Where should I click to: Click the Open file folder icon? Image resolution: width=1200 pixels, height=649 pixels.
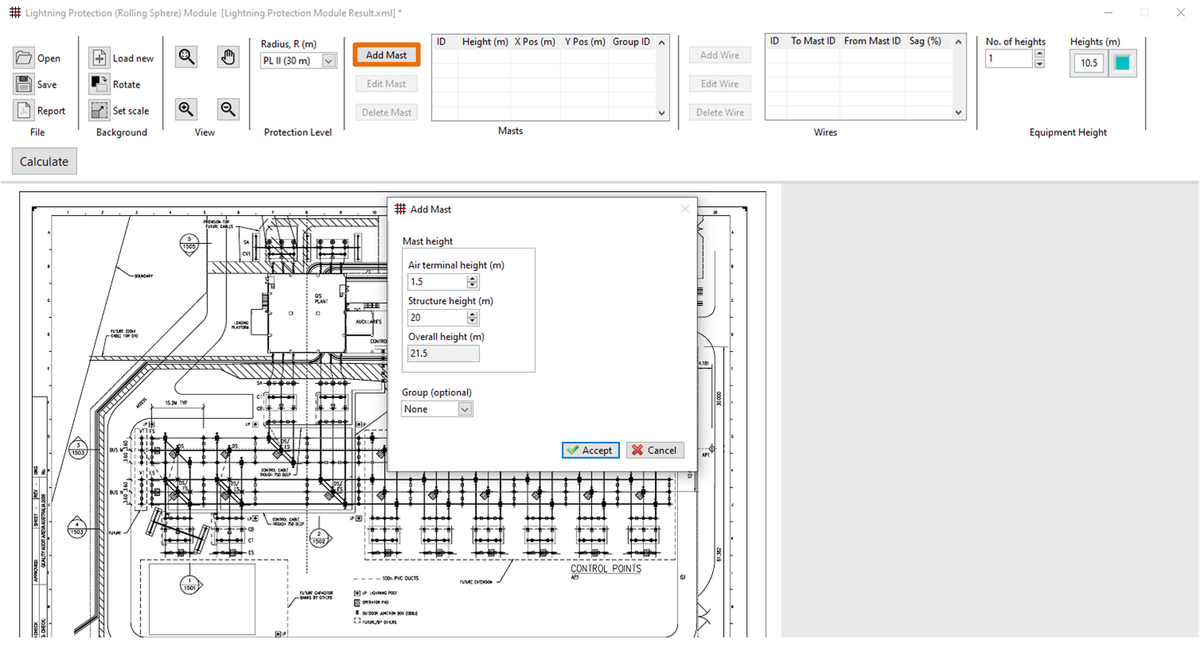[24, 58]
